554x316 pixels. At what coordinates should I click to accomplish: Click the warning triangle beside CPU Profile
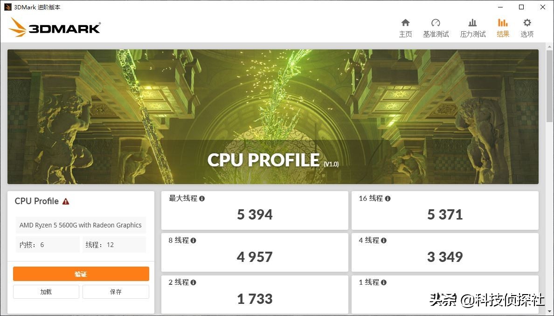[x=65, y=201]
